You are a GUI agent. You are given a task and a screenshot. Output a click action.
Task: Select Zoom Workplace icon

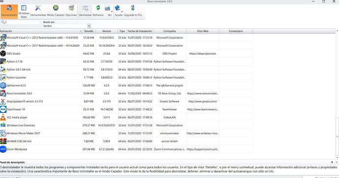pos(3,149)
